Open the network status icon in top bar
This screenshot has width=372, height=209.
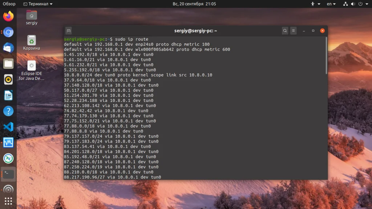click(x=345, y=4)
